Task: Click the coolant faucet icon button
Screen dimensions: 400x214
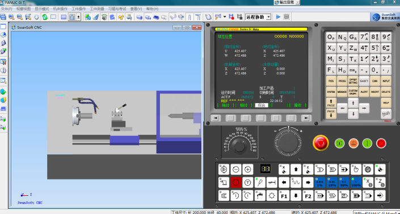Action: 260,196
